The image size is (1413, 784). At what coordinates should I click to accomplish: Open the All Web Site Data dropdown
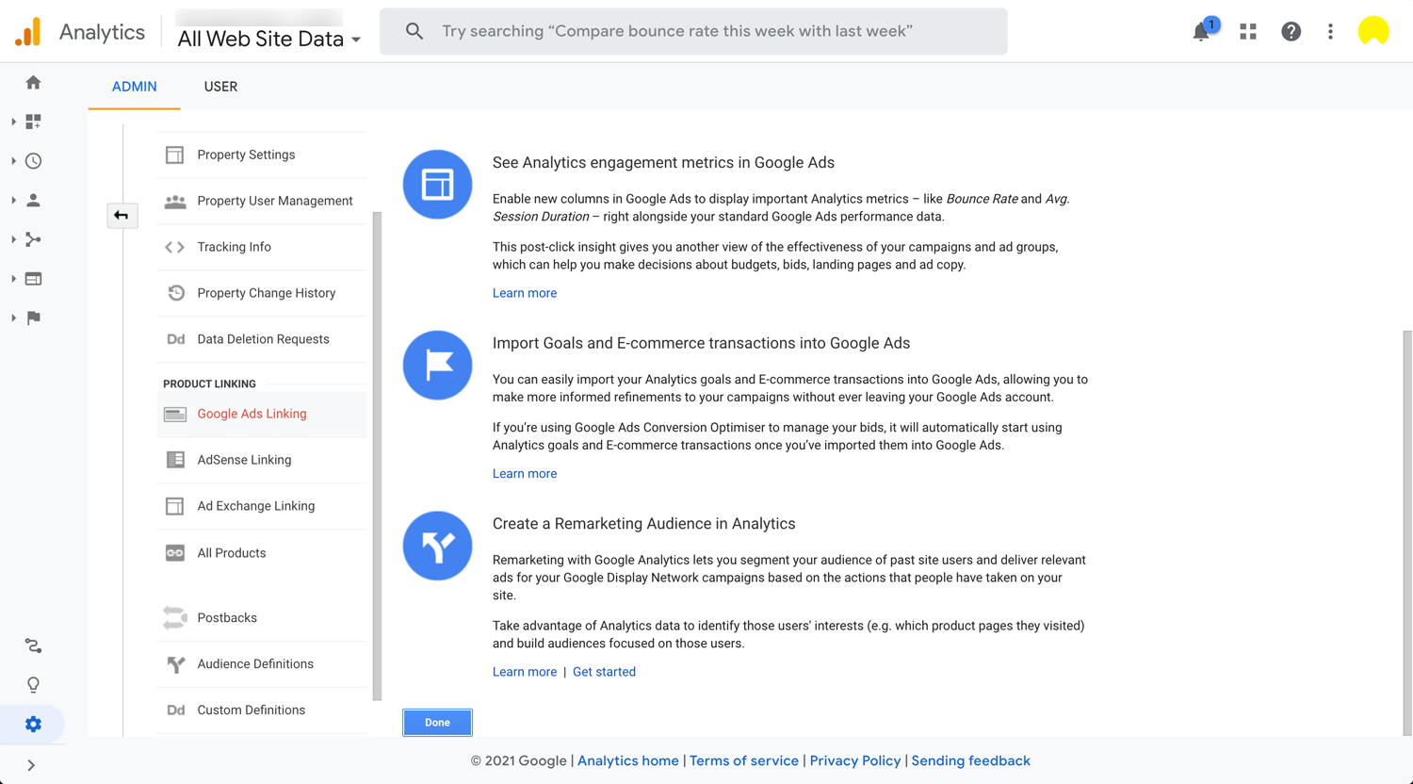click(268, 39)
